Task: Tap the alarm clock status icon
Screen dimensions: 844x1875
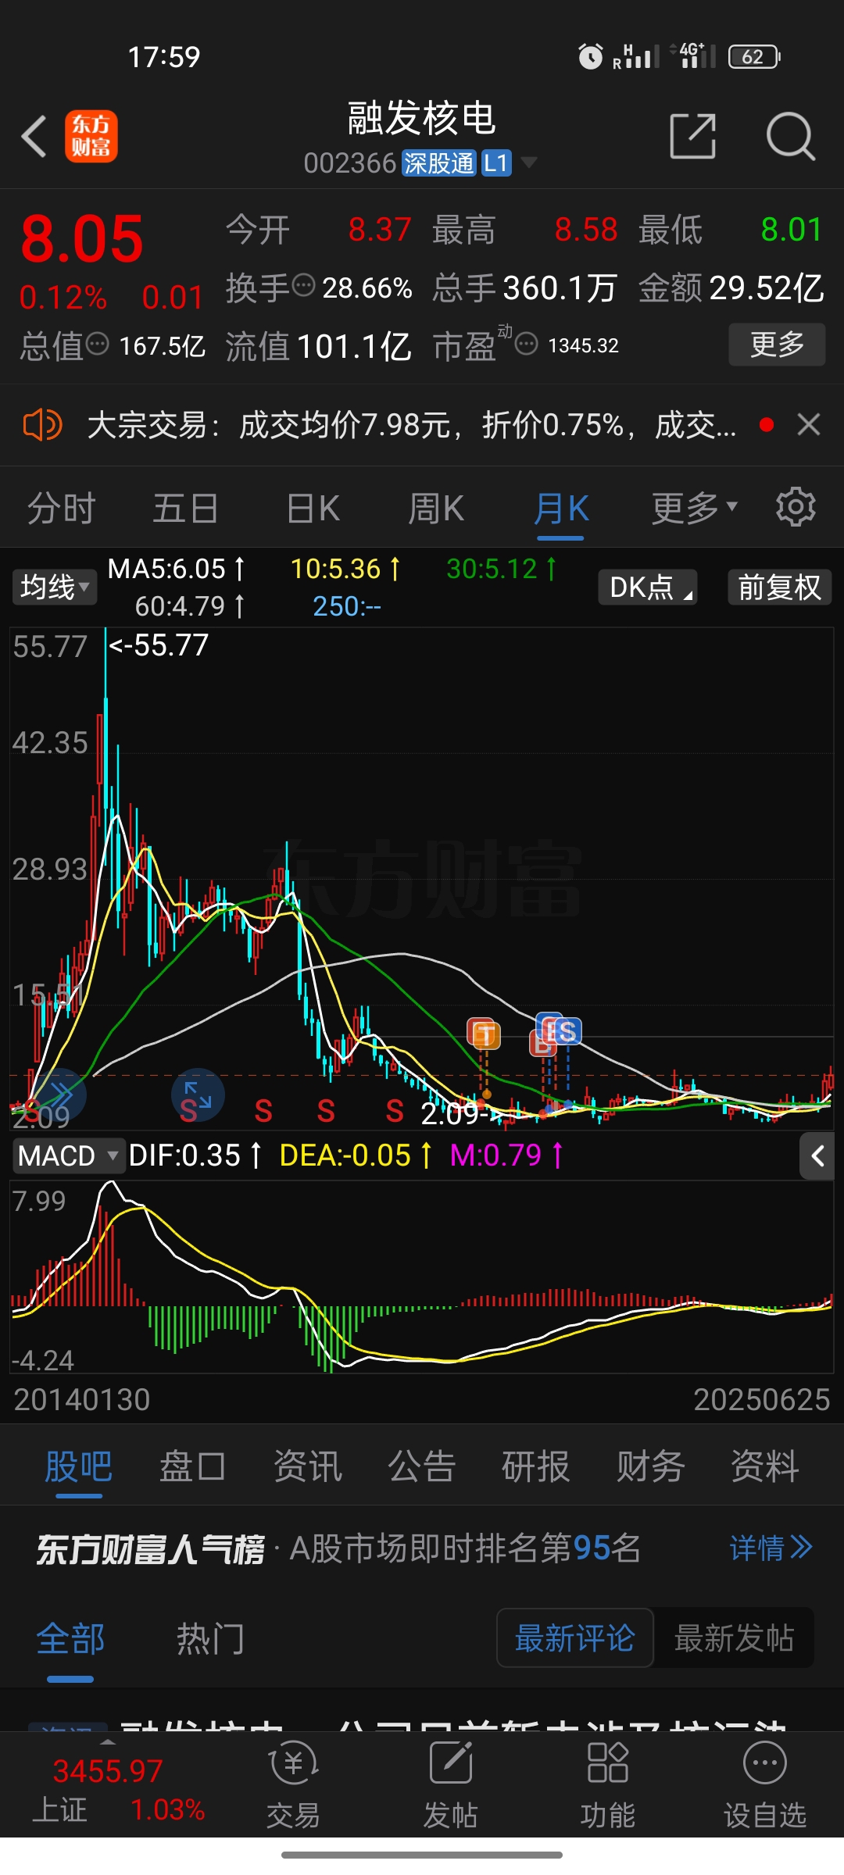Action: click(591, 56)
